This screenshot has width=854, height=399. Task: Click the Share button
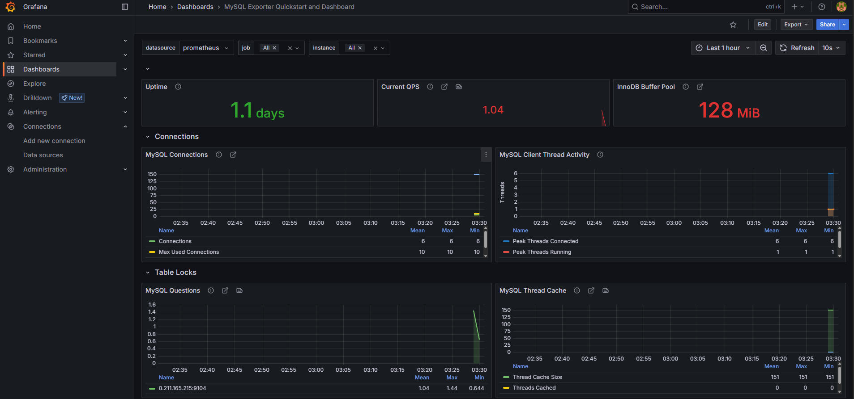pos(828,25)
